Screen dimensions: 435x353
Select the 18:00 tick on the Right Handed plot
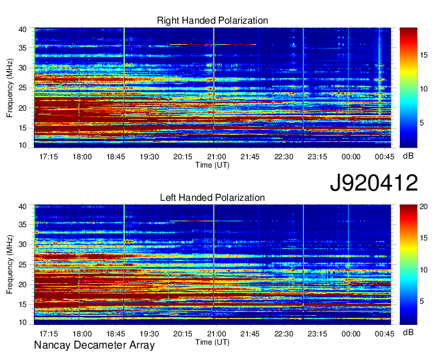(82, 157)
